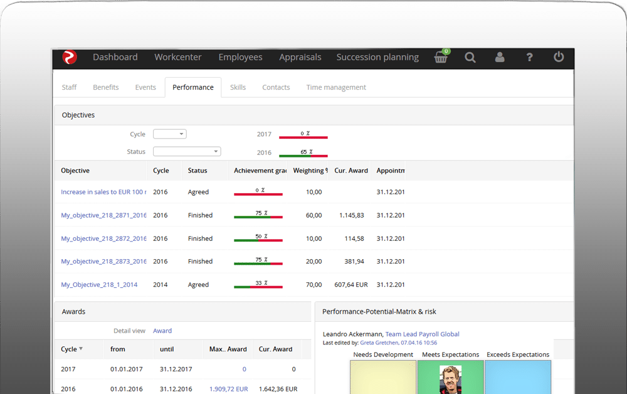The width and height of the screenshot is (627, 394).
Task: Click the 60,00 weighting value
Action: 314,215
